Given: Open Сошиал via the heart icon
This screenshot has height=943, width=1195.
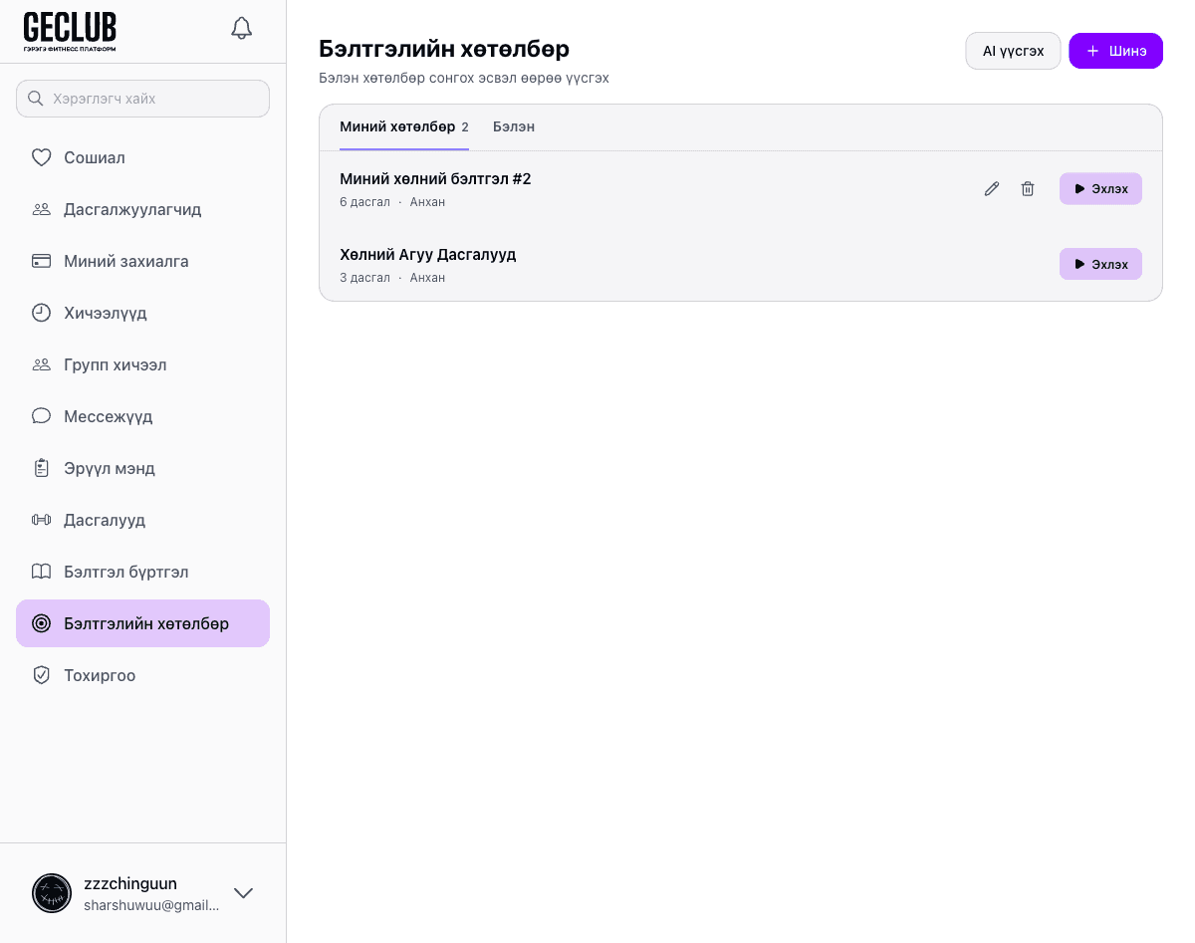Looking at the screenshot, I should (41, 157).
